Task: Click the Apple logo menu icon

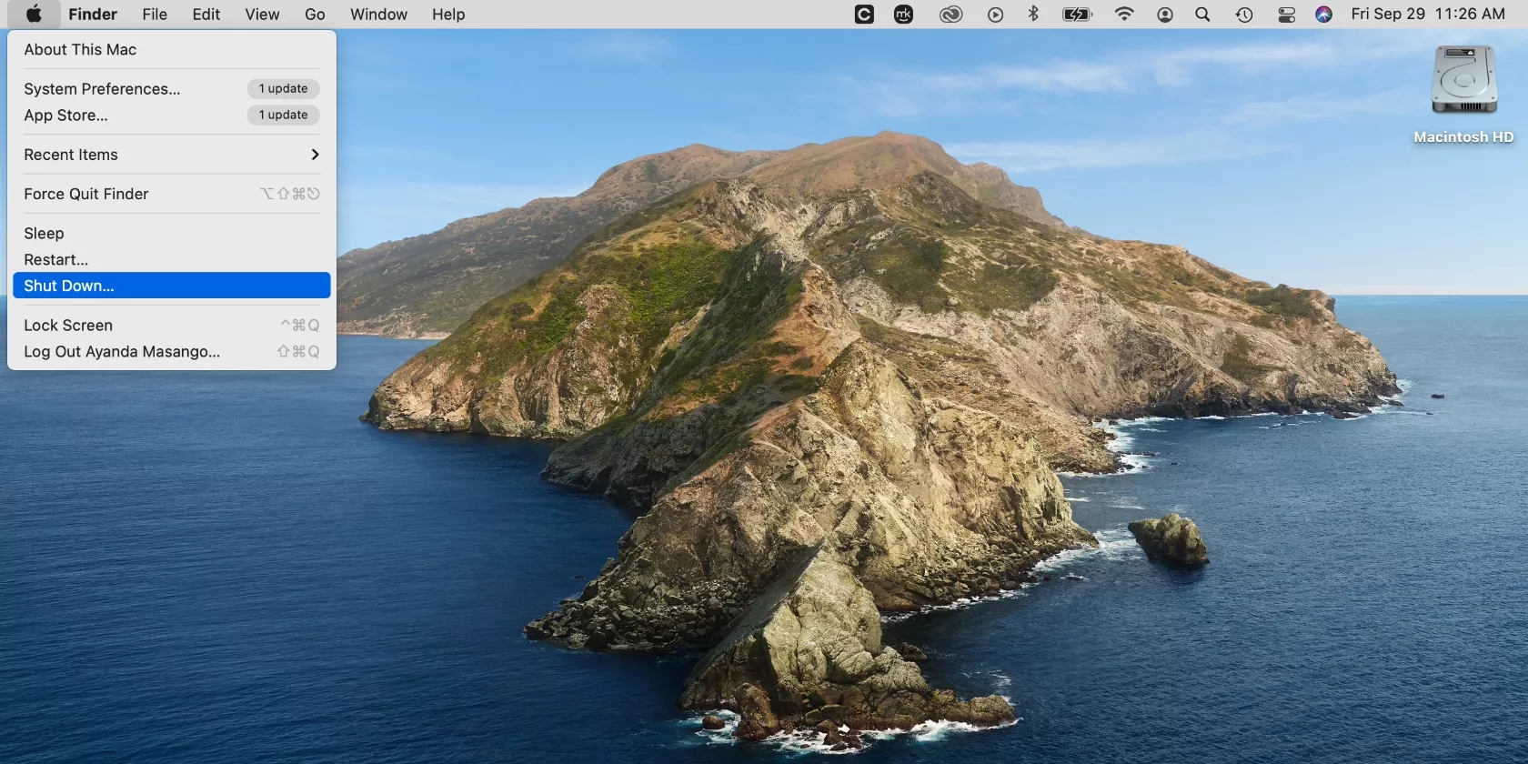Action: point(34,15)
